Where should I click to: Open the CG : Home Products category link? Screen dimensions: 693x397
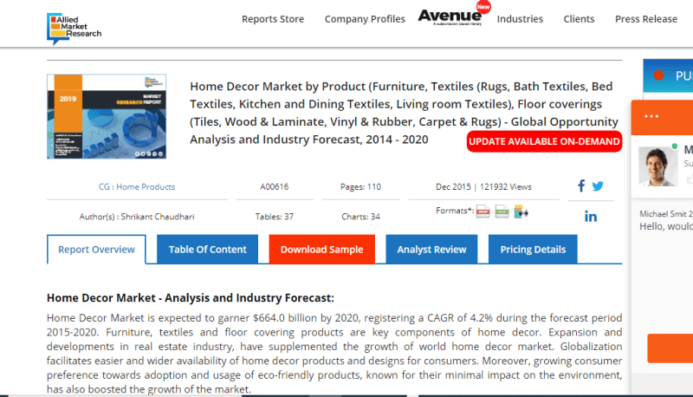137,186
